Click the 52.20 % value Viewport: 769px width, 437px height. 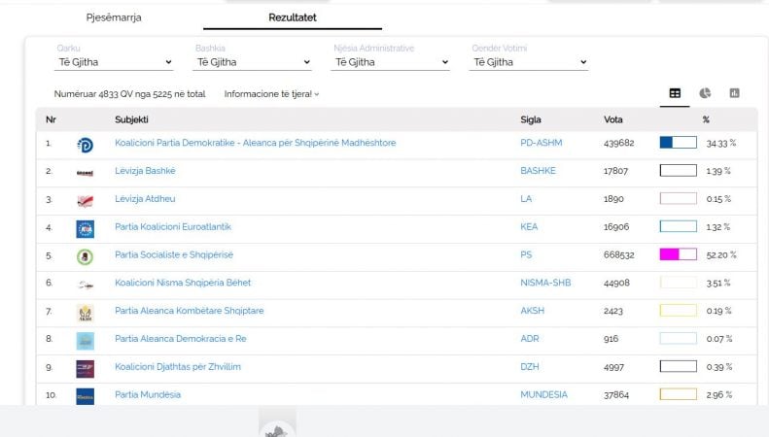pyautogui.click(x=721, y=254)
